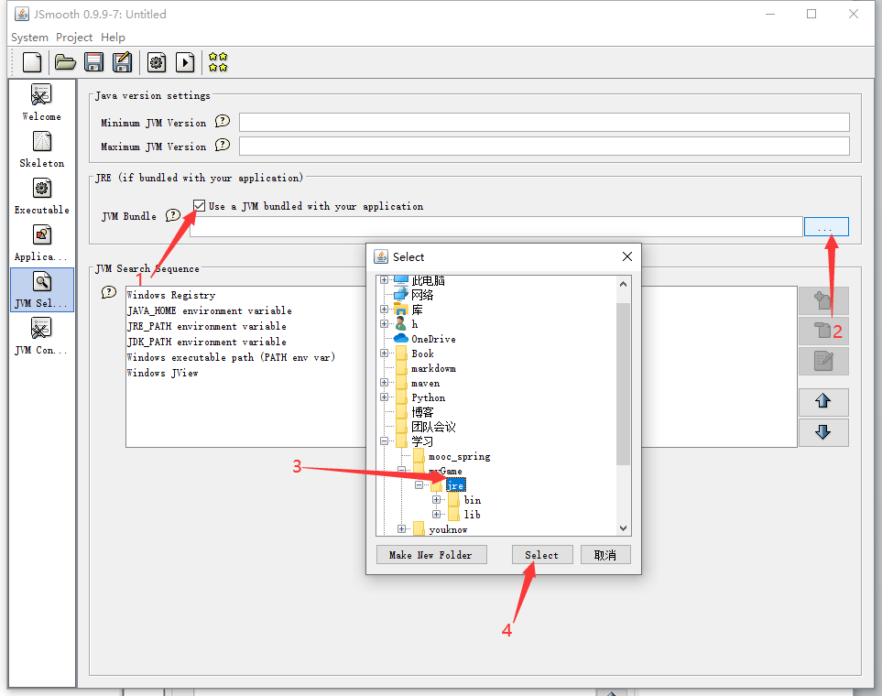Image resolution: width=882 pixels, height=696 pixels.
Task: Click help icon beside Minimum JVM Version
Action: pos(223,121)
